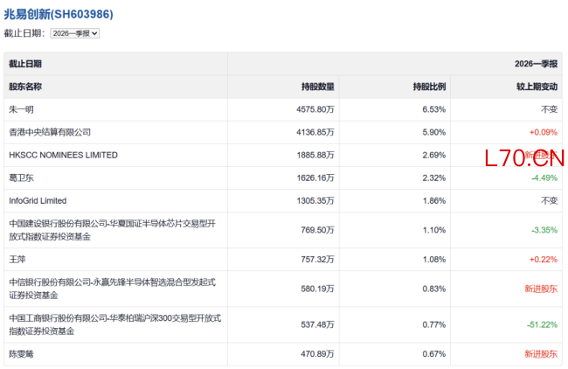
Task: Select shareholder HKSCC NOMINEES LIMITED
Action: (64, 155)
